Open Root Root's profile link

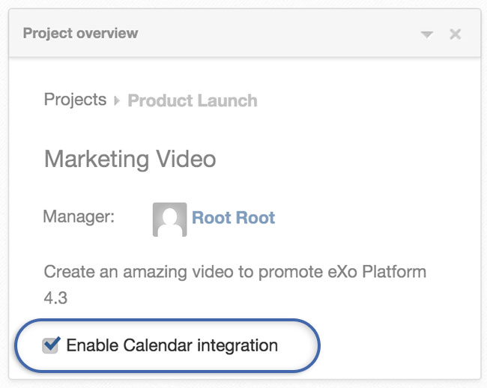[233, 217]
